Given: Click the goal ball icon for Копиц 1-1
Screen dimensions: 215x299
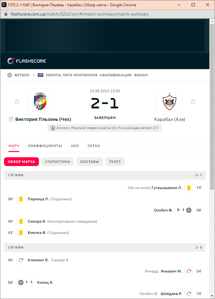Looking at the screenshot, I should pos(21,282).
